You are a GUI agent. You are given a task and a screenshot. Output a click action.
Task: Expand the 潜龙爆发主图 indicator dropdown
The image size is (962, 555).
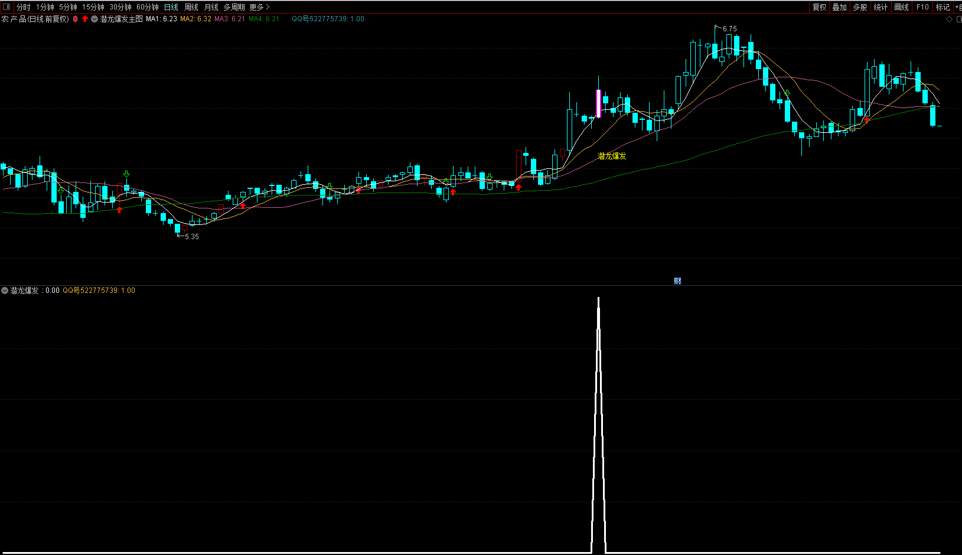(x=94, y=19)
